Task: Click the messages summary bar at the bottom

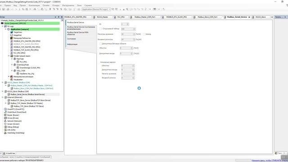Action: click(x=25, y=157)
